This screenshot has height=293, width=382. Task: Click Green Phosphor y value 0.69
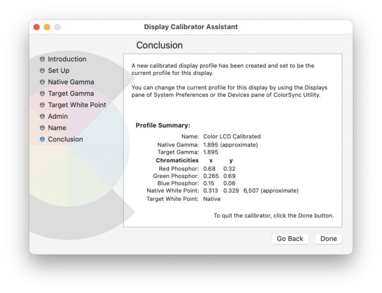[x=229, y=176]
